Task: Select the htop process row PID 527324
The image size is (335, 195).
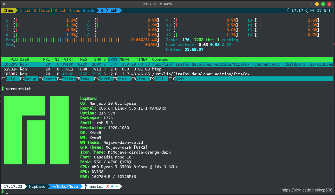Action: tap(167, 69)
